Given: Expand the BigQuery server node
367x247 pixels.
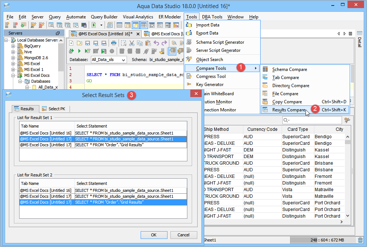Looking at the screenshot, I should click(13, 46).
